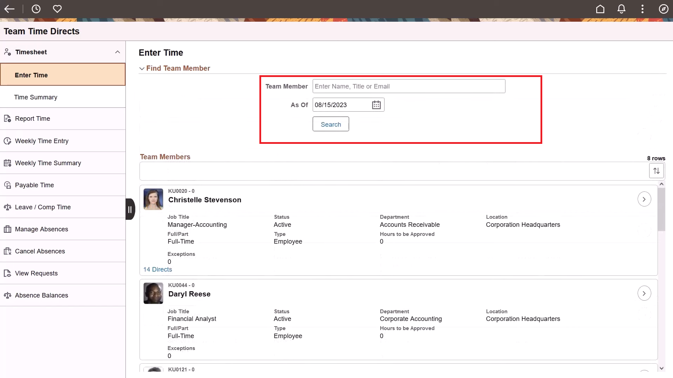The height and width of the screenshot is (378, 673).
Task: Open recently visited via clock icon
Action: 36,9
